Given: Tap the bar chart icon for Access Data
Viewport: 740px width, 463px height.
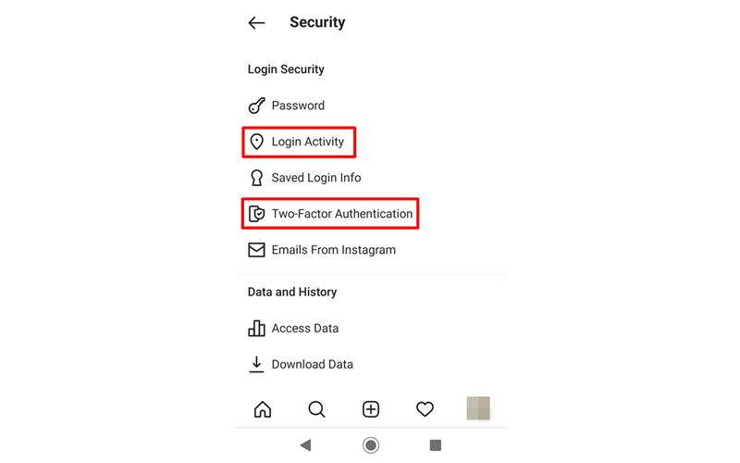Looking at the screenshot, I should coord(257,329).
